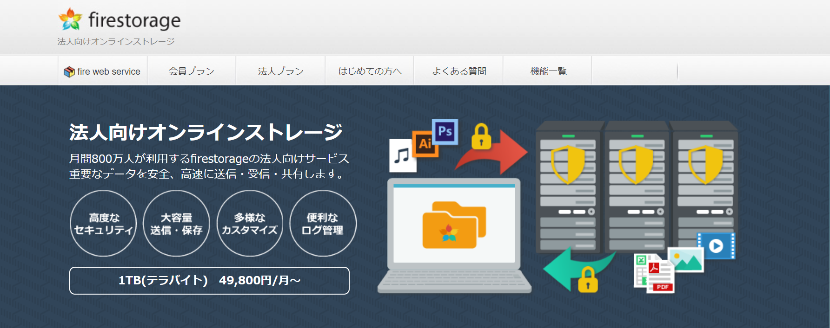Open the 法人プラン menu item
Viewport: 830px width, 328px height.
[x=280, y=71]
